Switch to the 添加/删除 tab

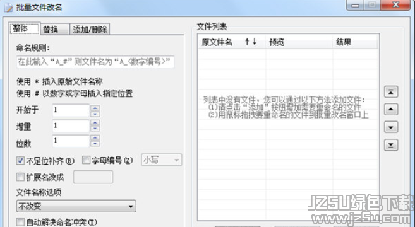[x=90, y=30]
